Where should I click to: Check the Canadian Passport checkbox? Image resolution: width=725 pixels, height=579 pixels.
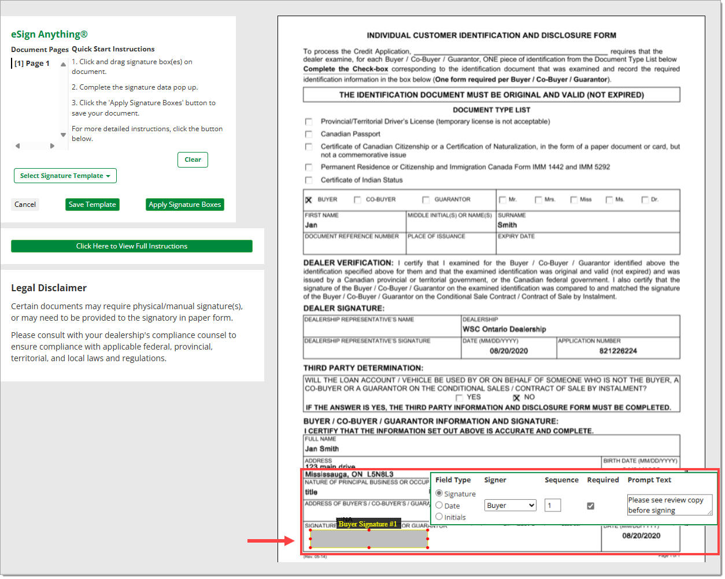point(309,134)
